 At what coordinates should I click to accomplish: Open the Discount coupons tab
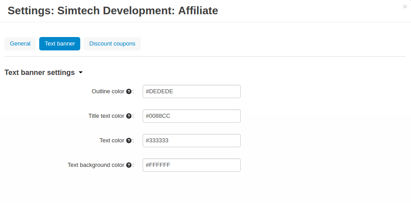click(x=112, y=44)
